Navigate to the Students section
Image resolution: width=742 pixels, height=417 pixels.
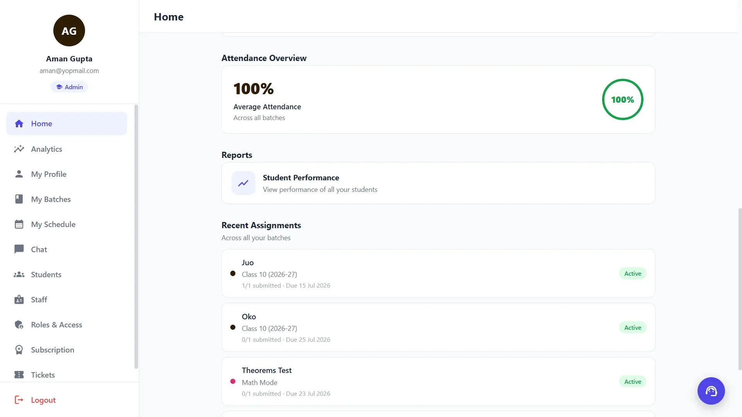pos(66,275)
